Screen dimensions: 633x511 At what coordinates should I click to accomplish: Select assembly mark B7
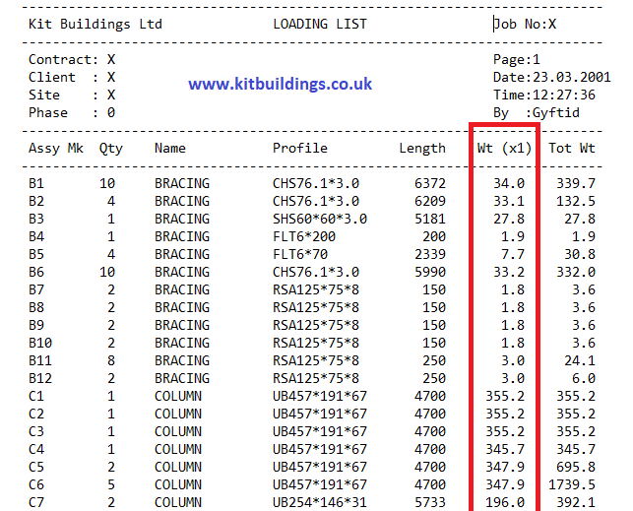[x=35, y=289]
